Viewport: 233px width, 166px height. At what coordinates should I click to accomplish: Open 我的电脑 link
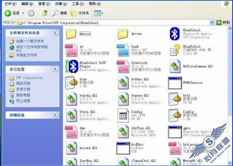pos(23,95)
